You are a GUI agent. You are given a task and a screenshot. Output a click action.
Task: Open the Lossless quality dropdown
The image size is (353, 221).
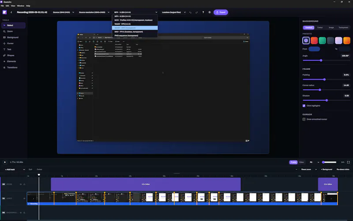[173, 12]
